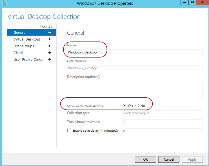The width and height of the screenshot is (209, 166).
Task: Click the window icon in title bar
Action: [4, 3]
